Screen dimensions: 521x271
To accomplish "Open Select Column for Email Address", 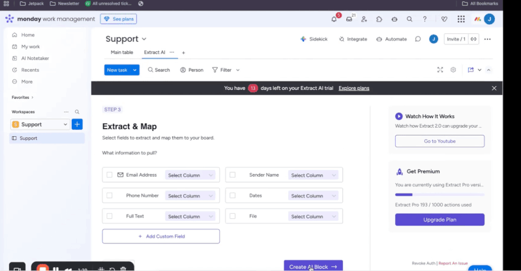I will click(x=190, y=175).
